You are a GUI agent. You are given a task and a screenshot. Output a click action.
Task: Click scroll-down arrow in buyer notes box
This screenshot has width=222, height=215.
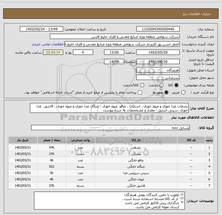182,202
